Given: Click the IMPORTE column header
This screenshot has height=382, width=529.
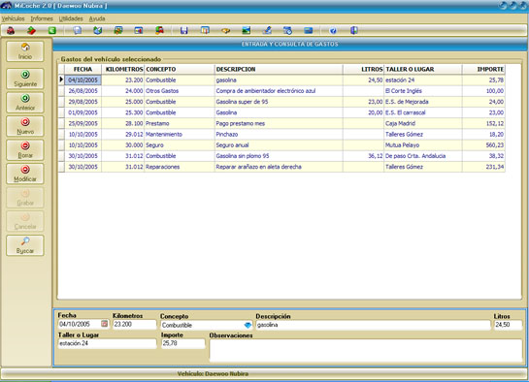Looking at the screenshot, I should (x=483, y=69).
